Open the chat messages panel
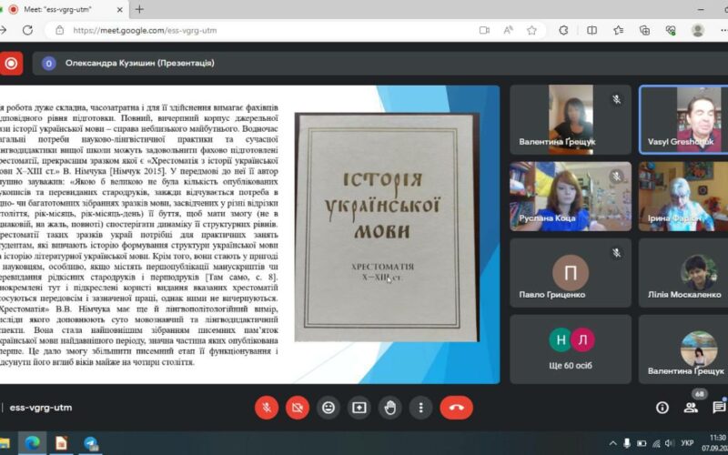The width and height of the screenshot is (728, 455). point(718,408)
